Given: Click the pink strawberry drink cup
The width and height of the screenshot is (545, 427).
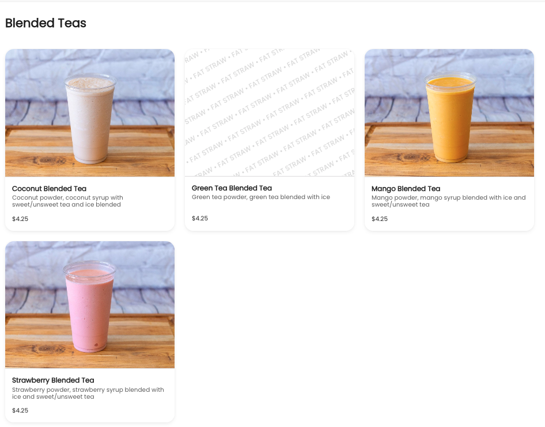Looking at the screenshot, I should (x=90, y=306).
